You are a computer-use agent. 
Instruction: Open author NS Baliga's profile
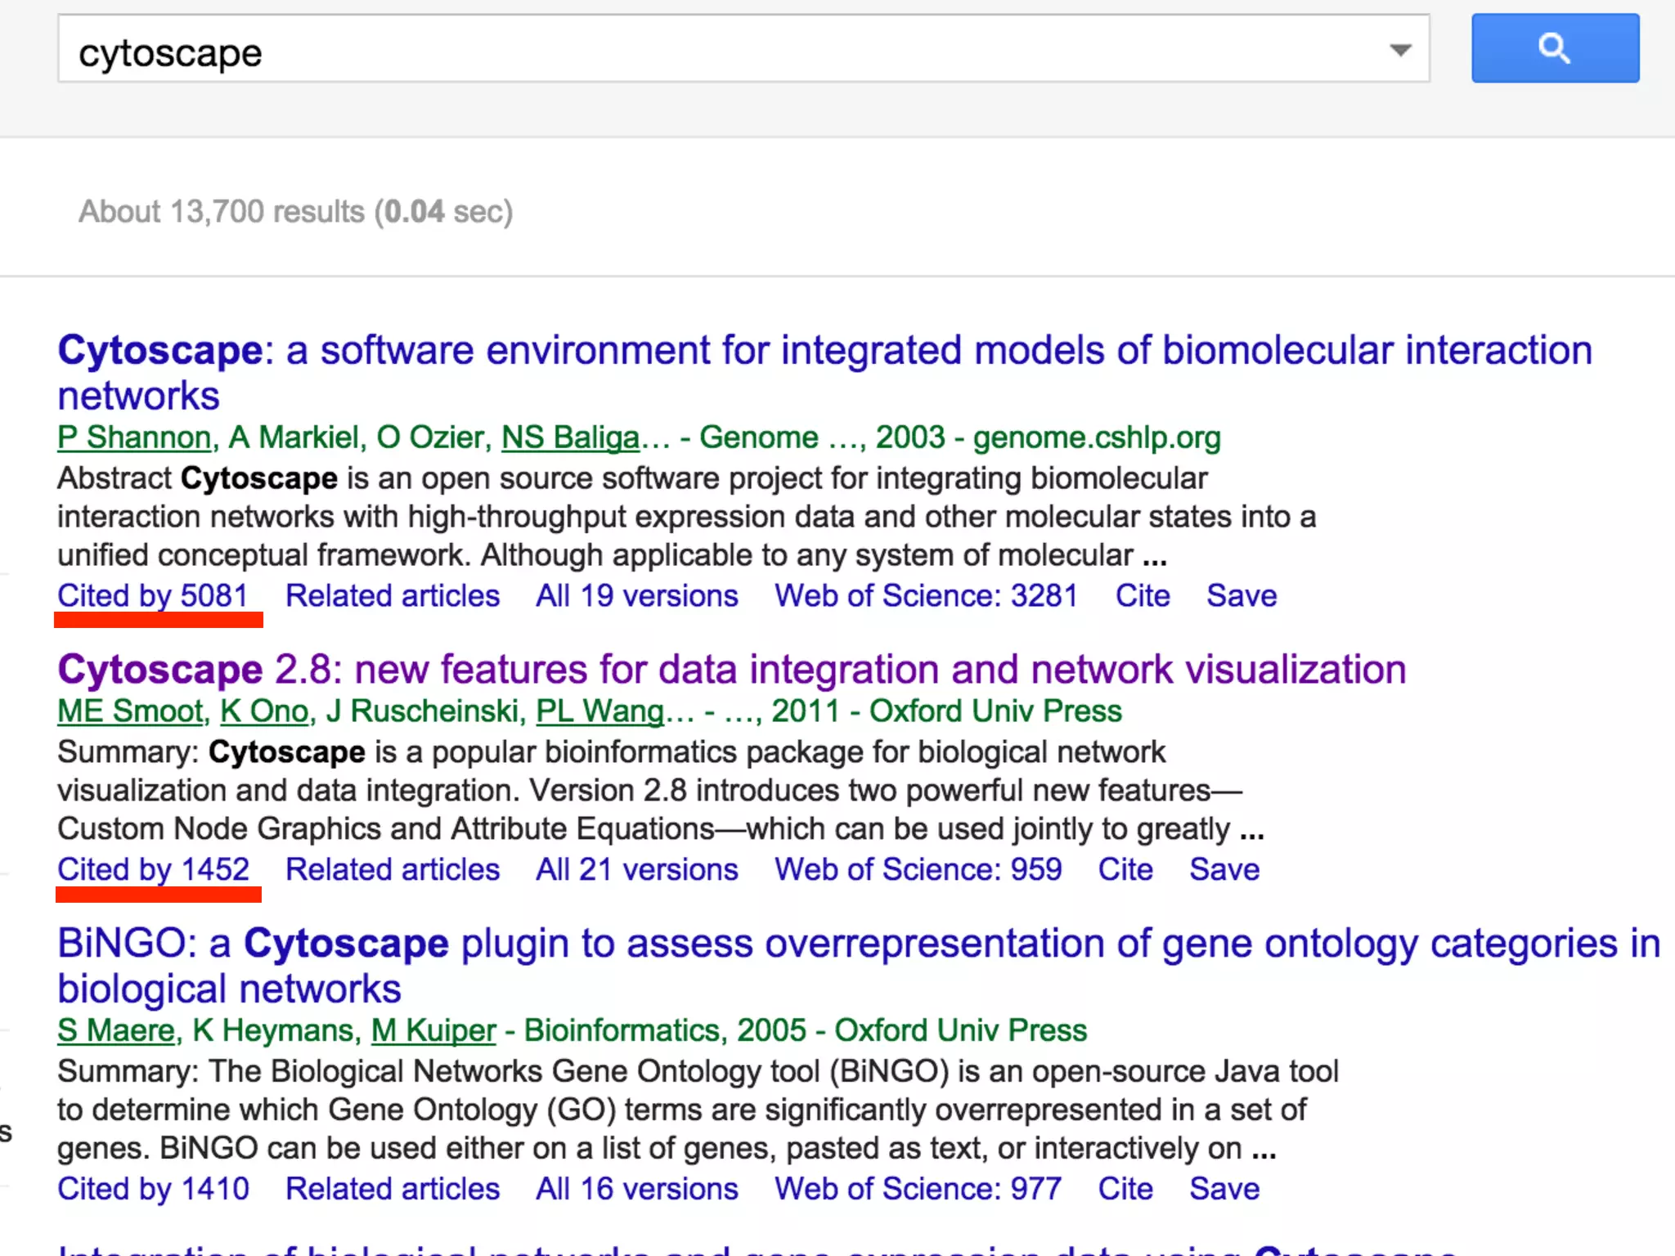570,438
